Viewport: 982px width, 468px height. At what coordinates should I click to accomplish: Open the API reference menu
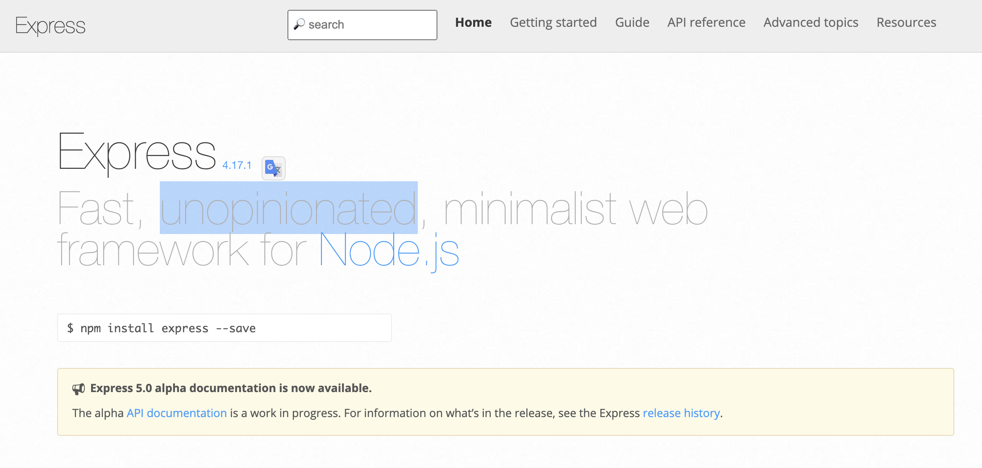pos(707,22)
